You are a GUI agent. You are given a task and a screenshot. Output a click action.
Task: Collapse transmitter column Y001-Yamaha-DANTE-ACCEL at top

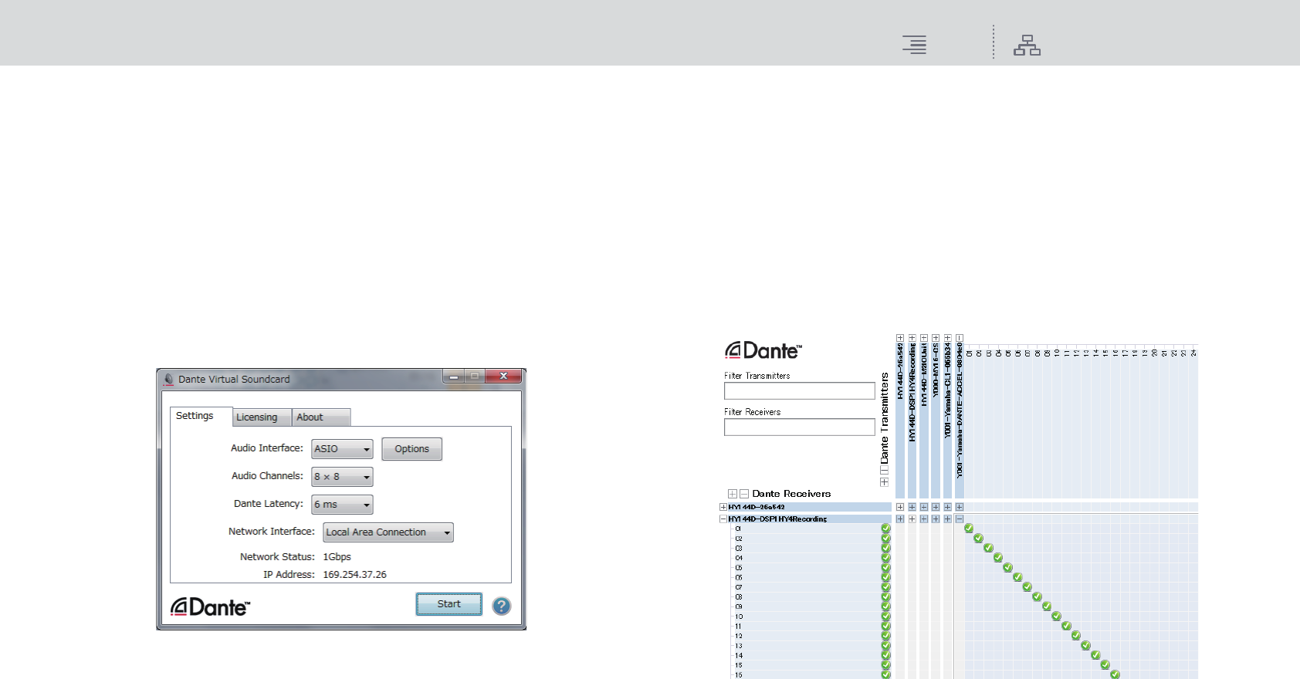[960, 338]
